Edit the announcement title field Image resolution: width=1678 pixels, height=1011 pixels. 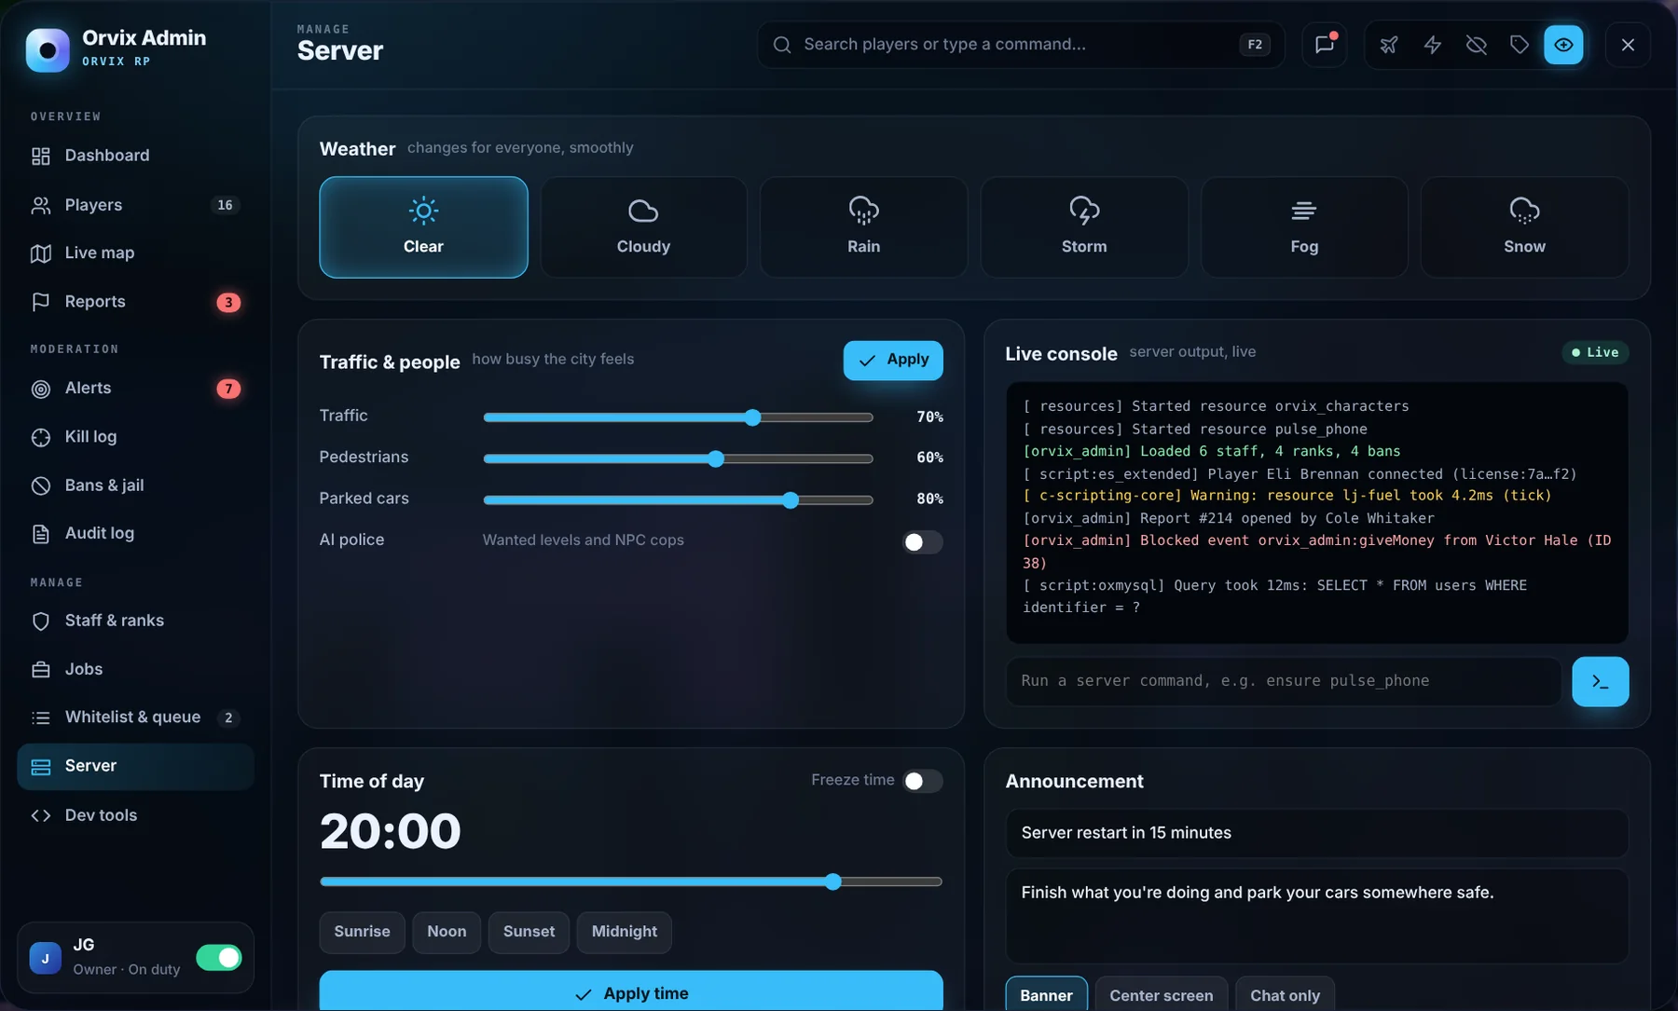tap(1316, 833)
